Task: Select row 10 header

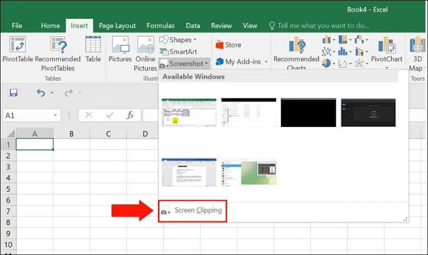Action: pyautogui.click(x=8, y=245)
